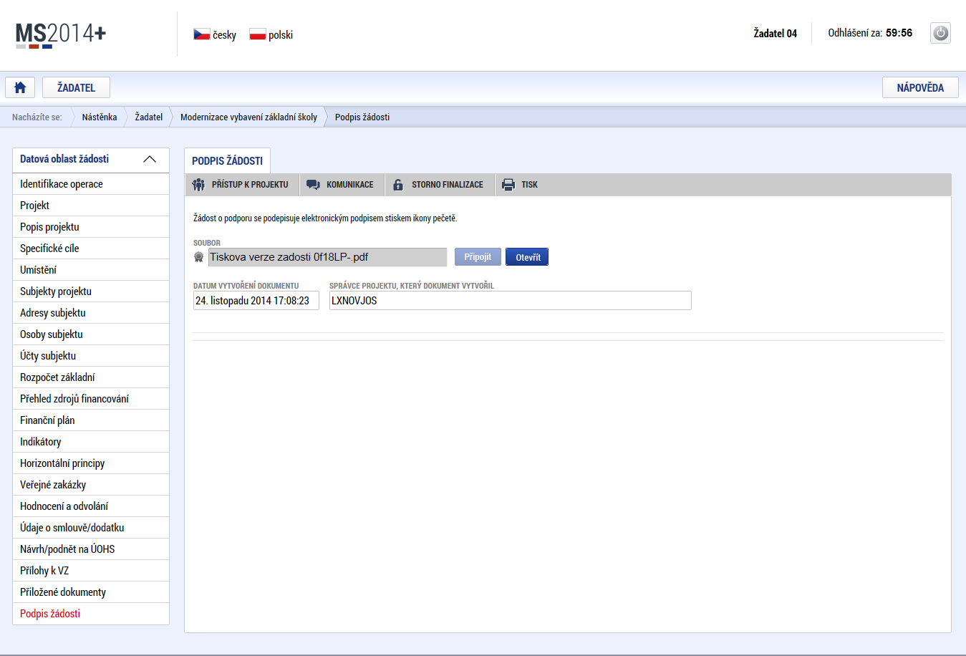This screenshot has height=656, width=966.
Task: Open Rozpočet základní in sidebar
Action: point(91,377)
